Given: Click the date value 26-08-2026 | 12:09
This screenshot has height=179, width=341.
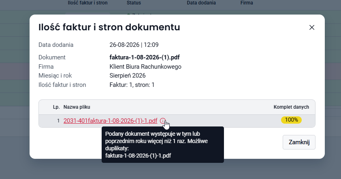Looking at the screenshot, I should [134, 45].
